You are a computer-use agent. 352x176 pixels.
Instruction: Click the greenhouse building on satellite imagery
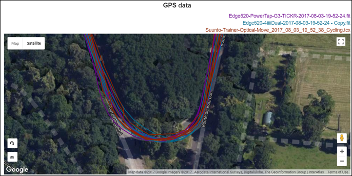coord(268,118)
